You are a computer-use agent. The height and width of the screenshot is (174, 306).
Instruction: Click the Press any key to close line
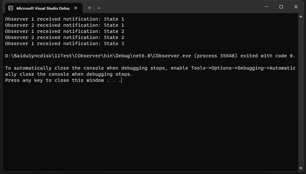[63, 80]
